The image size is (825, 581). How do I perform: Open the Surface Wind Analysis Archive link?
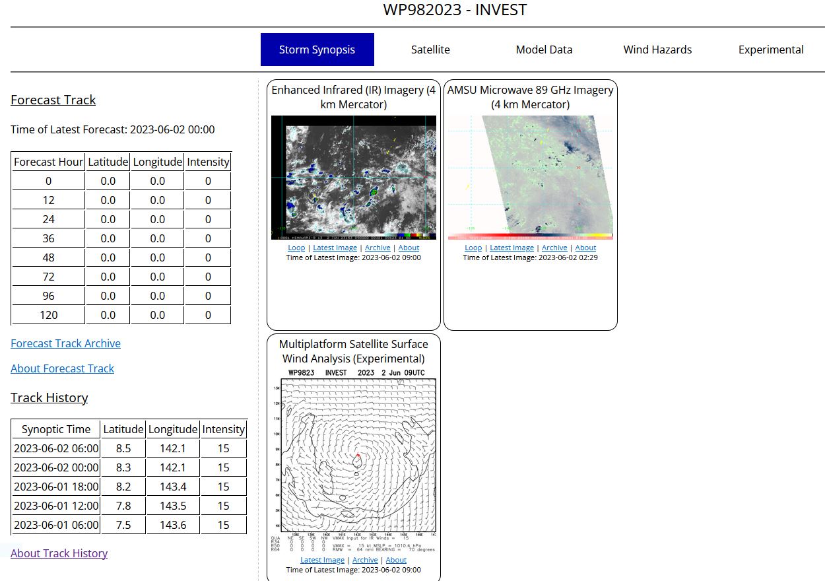pyautogui.click(x=365, y=561)
